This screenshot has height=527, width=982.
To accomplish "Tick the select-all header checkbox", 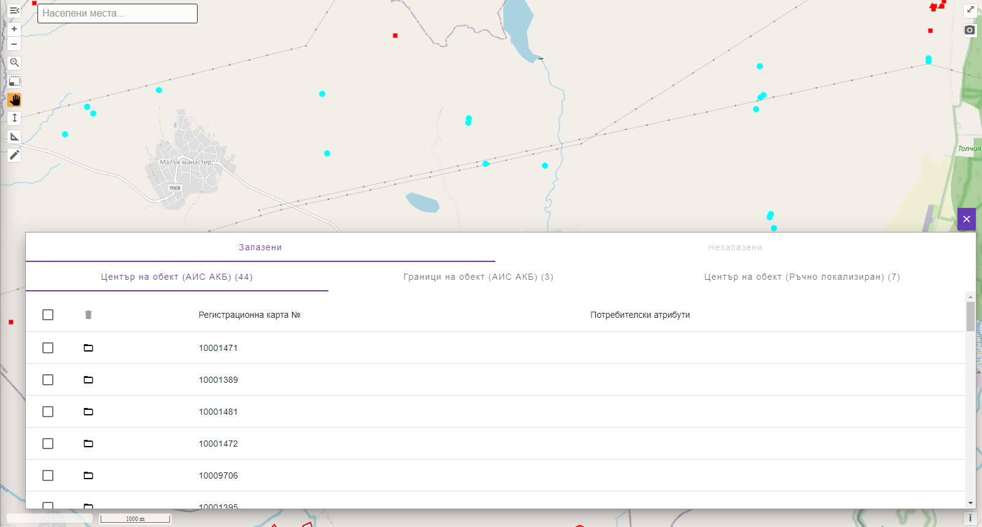I will coord(48,315).
